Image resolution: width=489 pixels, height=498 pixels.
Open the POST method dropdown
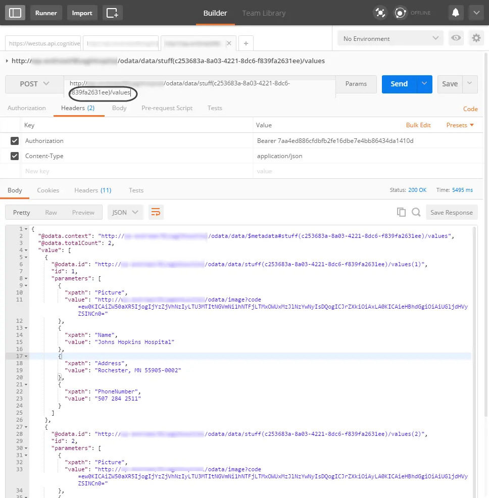tap(34, 84)
